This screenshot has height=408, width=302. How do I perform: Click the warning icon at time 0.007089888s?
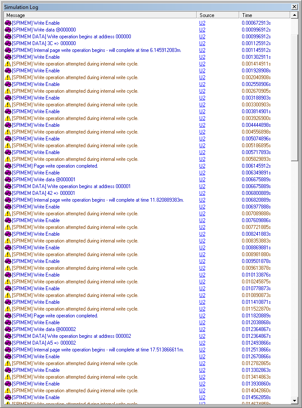pos(8,214)
